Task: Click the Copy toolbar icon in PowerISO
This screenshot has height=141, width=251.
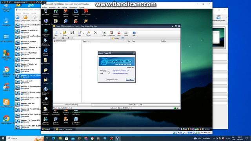Action: click(x=104, y=33)
